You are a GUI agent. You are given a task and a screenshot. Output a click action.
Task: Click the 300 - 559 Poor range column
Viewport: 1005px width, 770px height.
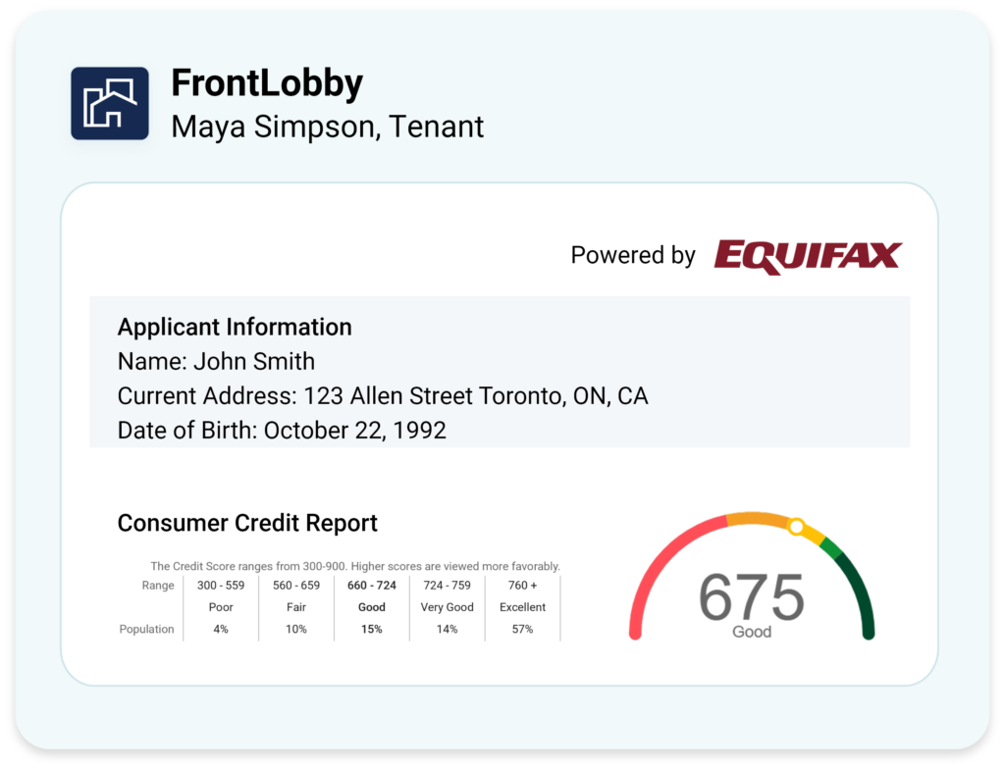click(221, 607)
